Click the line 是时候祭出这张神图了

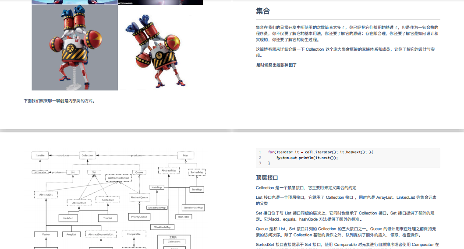coord(276,65)
